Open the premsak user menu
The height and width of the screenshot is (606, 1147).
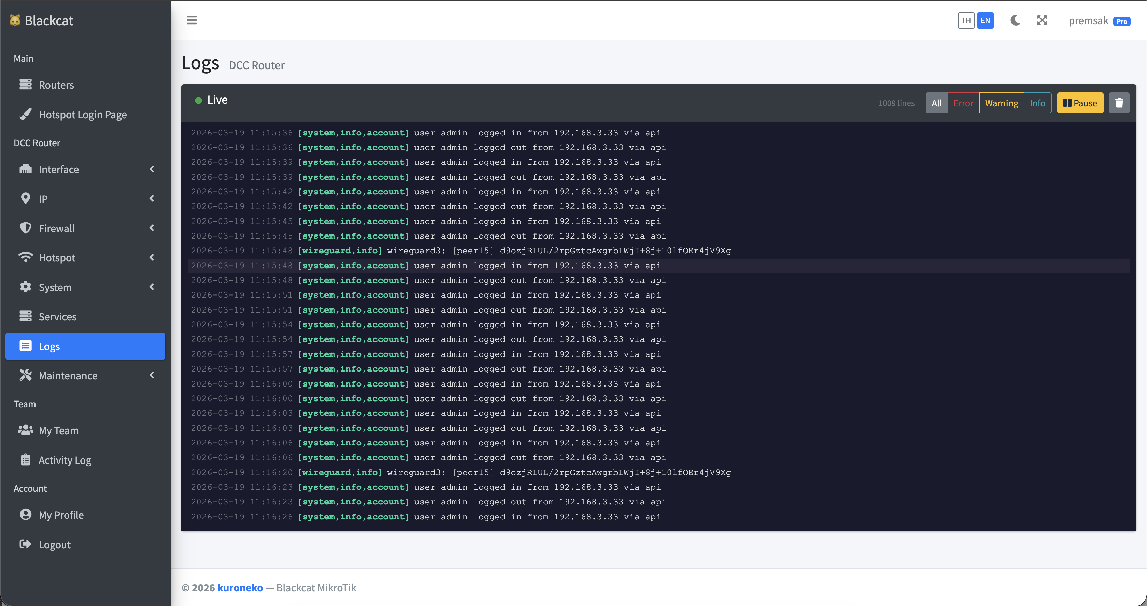tap(1088, 21)
